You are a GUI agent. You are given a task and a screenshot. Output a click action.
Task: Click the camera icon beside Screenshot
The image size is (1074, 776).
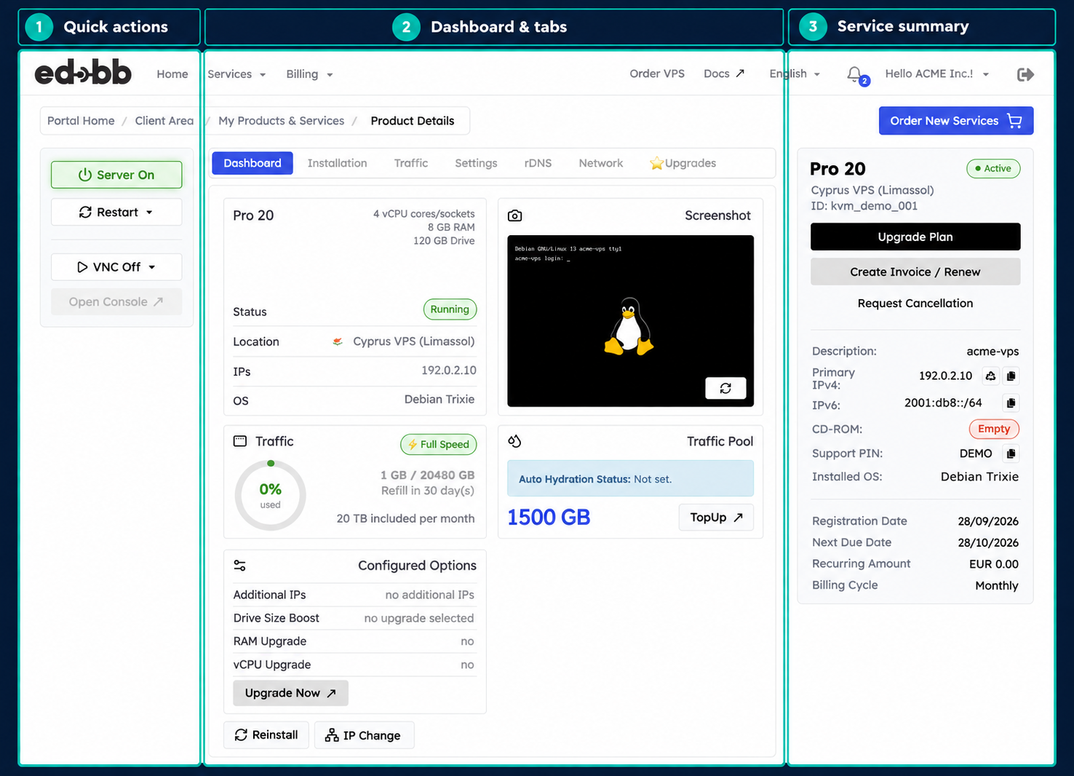514,215
